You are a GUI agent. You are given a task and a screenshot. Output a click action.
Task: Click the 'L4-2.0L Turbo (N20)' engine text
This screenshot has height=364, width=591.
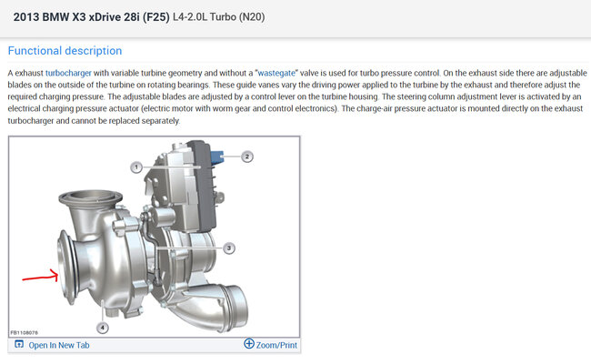(218, 17)
